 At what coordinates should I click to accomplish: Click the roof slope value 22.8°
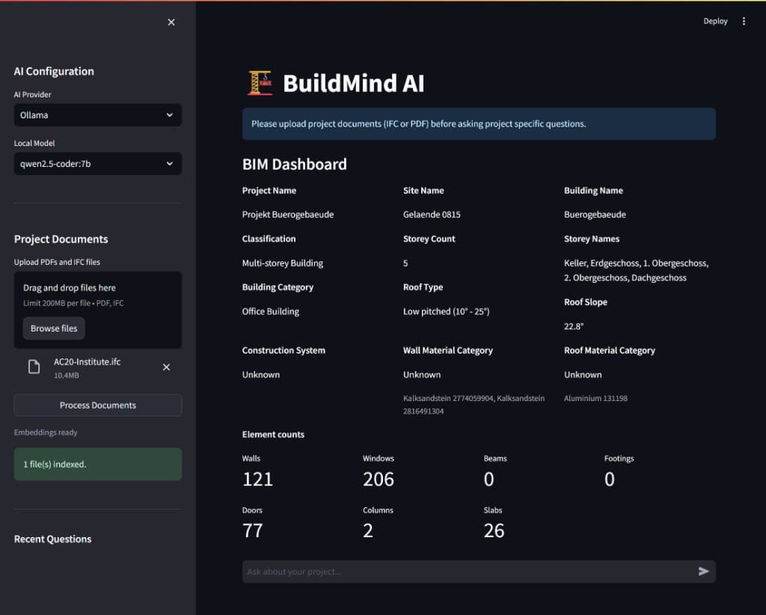click(x=574, y=326)
